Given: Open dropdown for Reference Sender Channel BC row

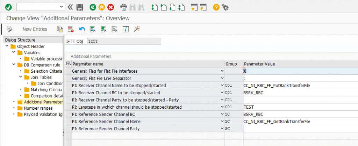Looking at the screenshot, I should pyautogui.click(x=222, y=114).
